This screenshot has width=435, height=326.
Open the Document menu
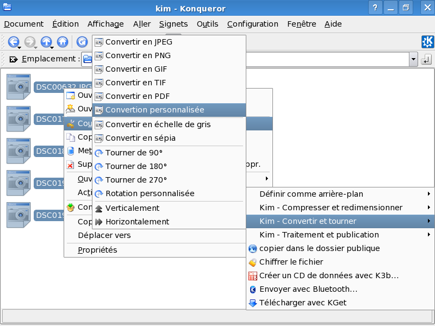pos(24,24)
